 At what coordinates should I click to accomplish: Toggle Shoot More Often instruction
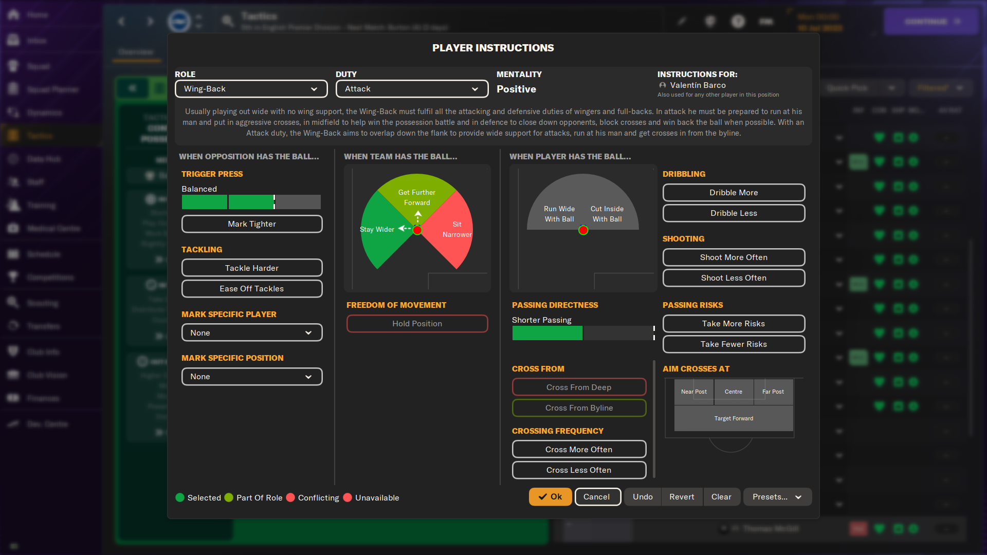point(734,257)
